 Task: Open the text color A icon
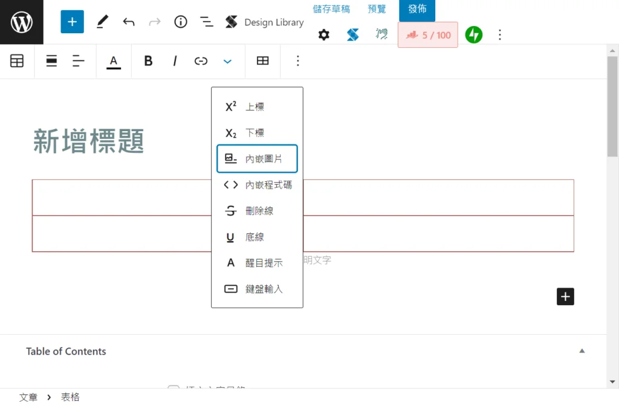pos(114,61)
